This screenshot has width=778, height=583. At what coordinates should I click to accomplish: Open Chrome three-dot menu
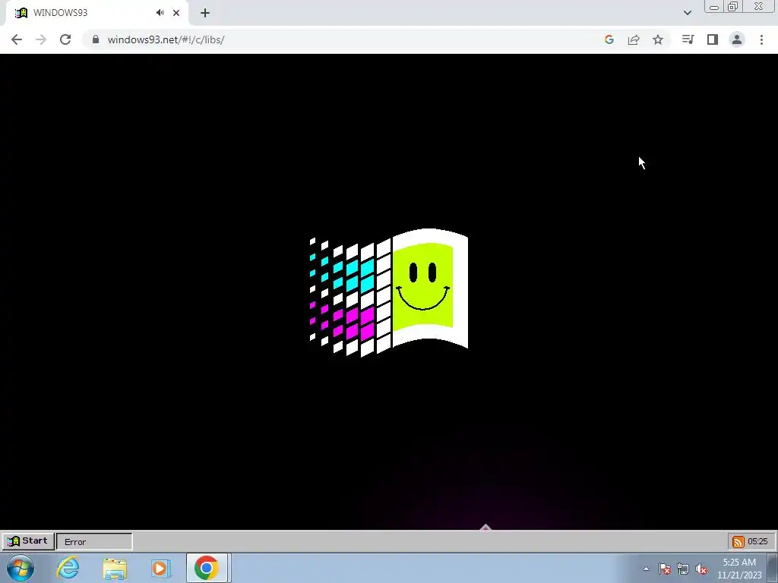point(761,39)
